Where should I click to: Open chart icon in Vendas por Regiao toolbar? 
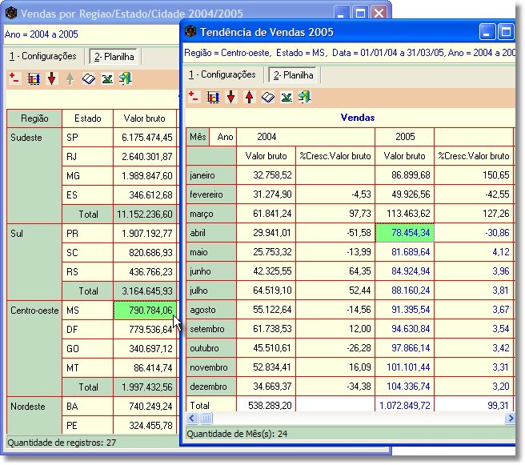click(34, 79)
